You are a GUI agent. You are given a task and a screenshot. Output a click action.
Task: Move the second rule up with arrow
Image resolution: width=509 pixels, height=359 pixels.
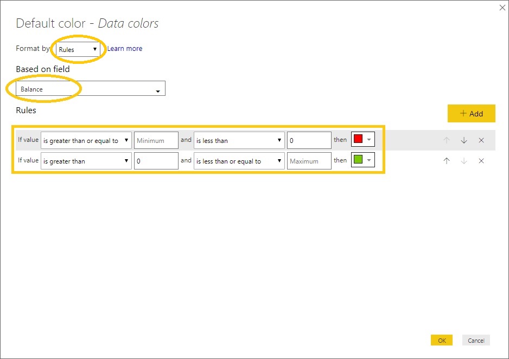[447, 161]
